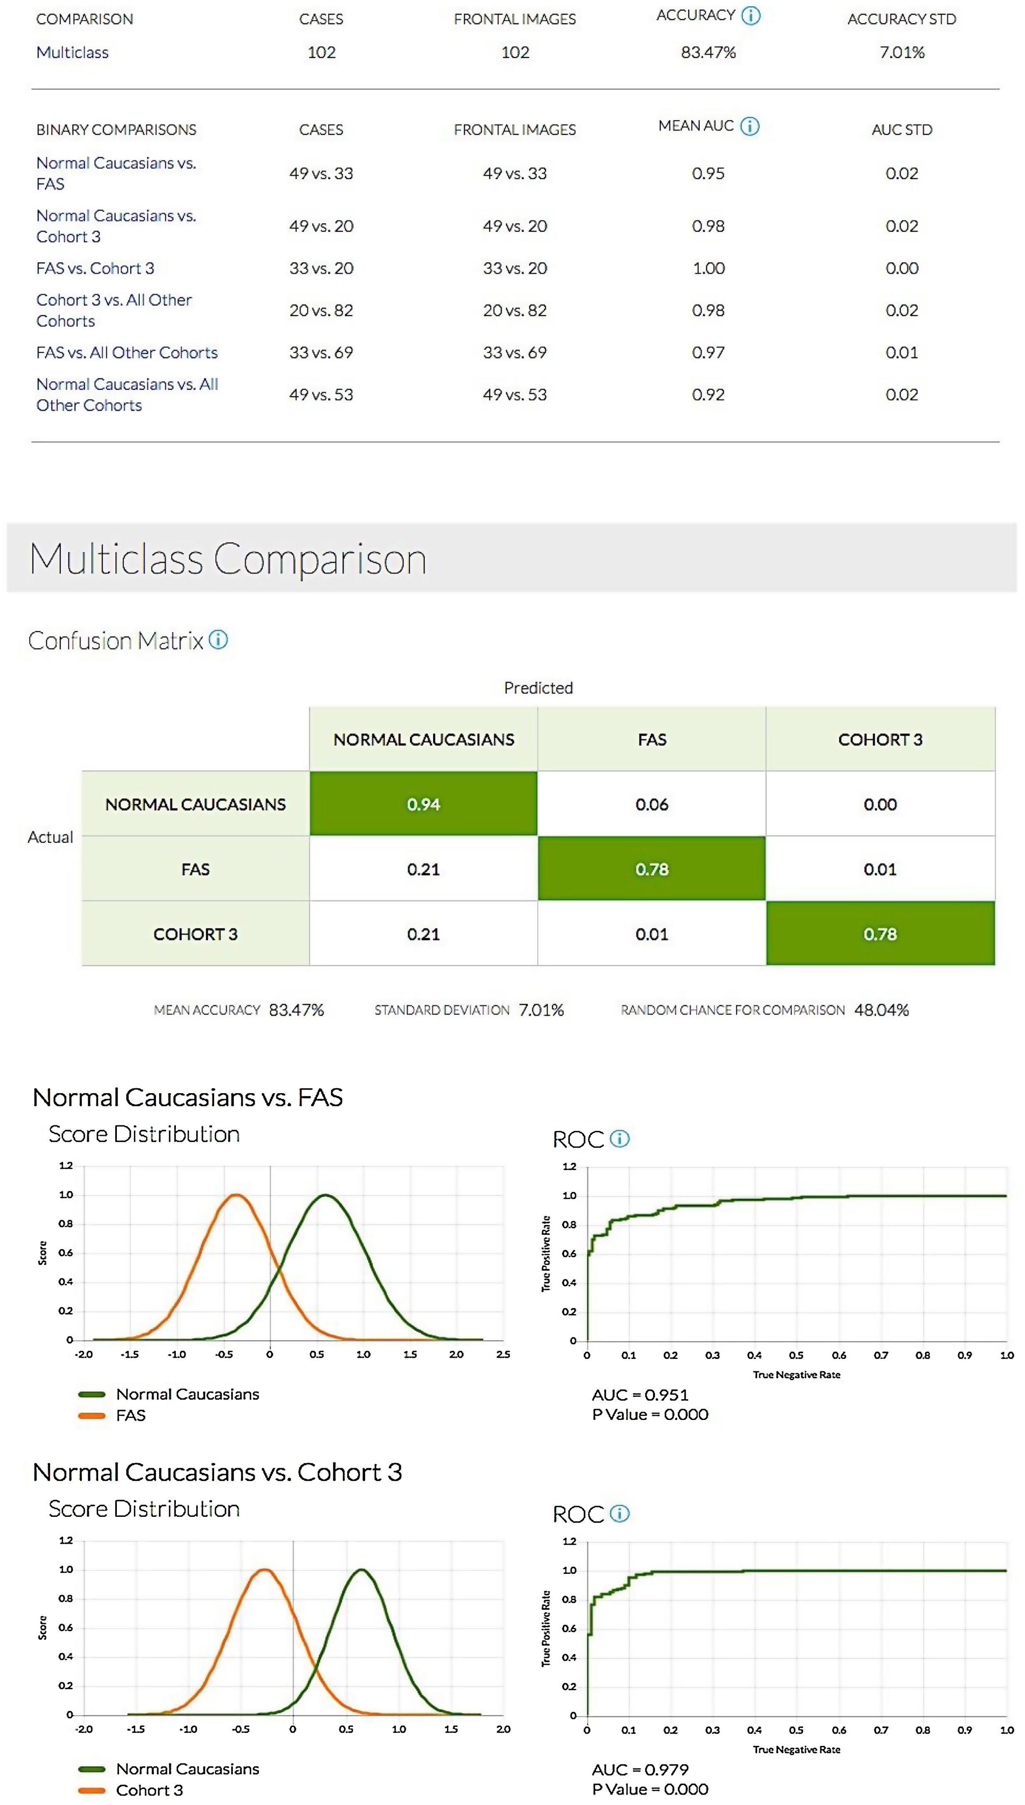This screenshot has width=1025, height=1805.
Task: Open the Multiclass comparison link
Action: click(72, 52)
